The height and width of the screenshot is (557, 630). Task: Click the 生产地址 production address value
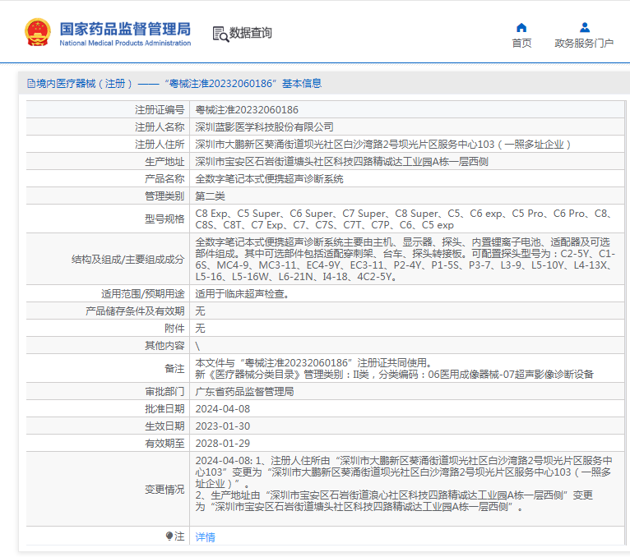click(x=341, y=162)
